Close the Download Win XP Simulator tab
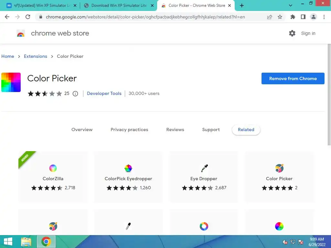Image resolution: width=331 pixels, height=248 pixels. coord(152,5)
